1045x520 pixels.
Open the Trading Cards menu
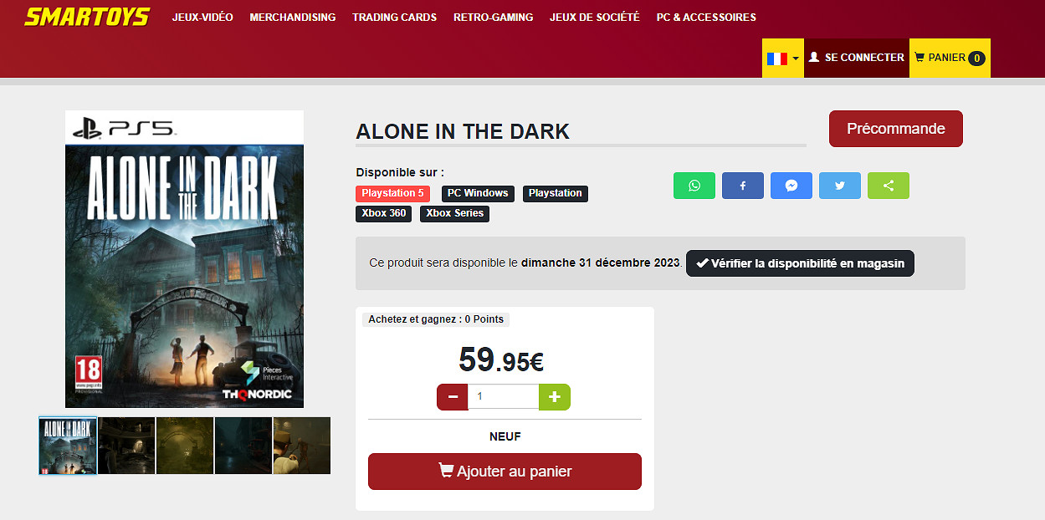point(394,17)
